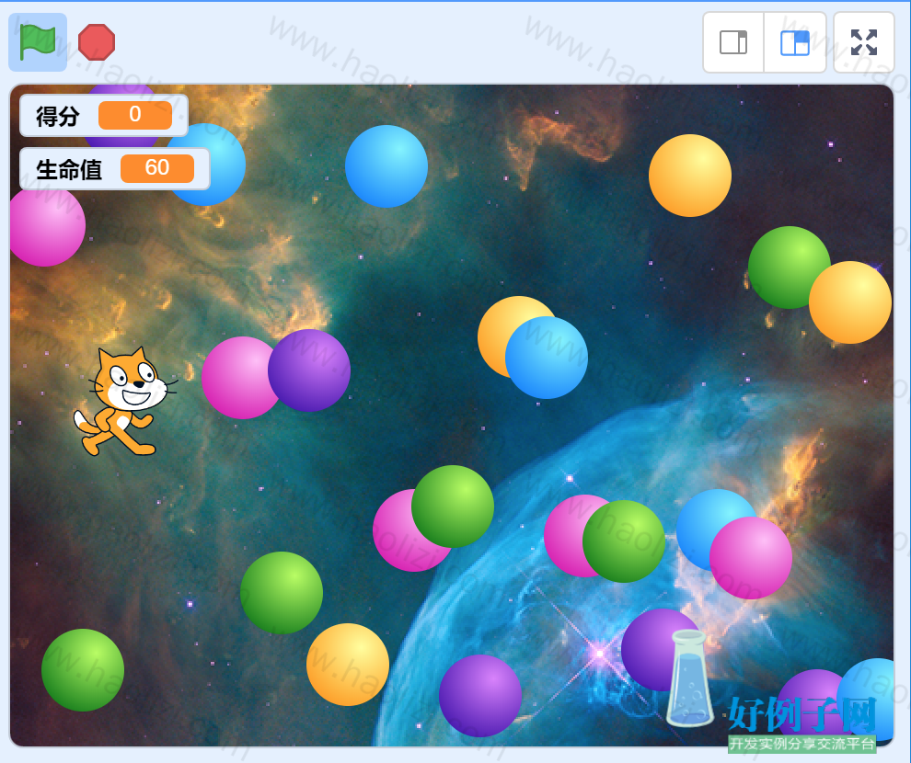Click the red stop sign button
Image resolution: width=911 pixels, height=763 pixels.
click(97, 42)
